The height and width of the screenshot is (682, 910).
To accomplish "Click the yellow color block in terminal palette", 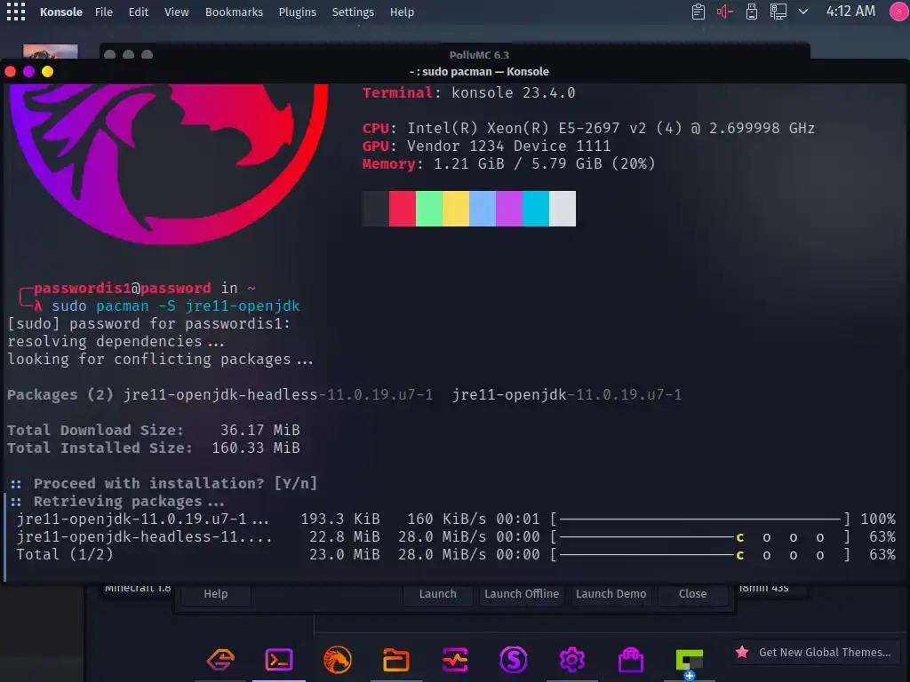I will pyautogui.click(x=456, y=208).
